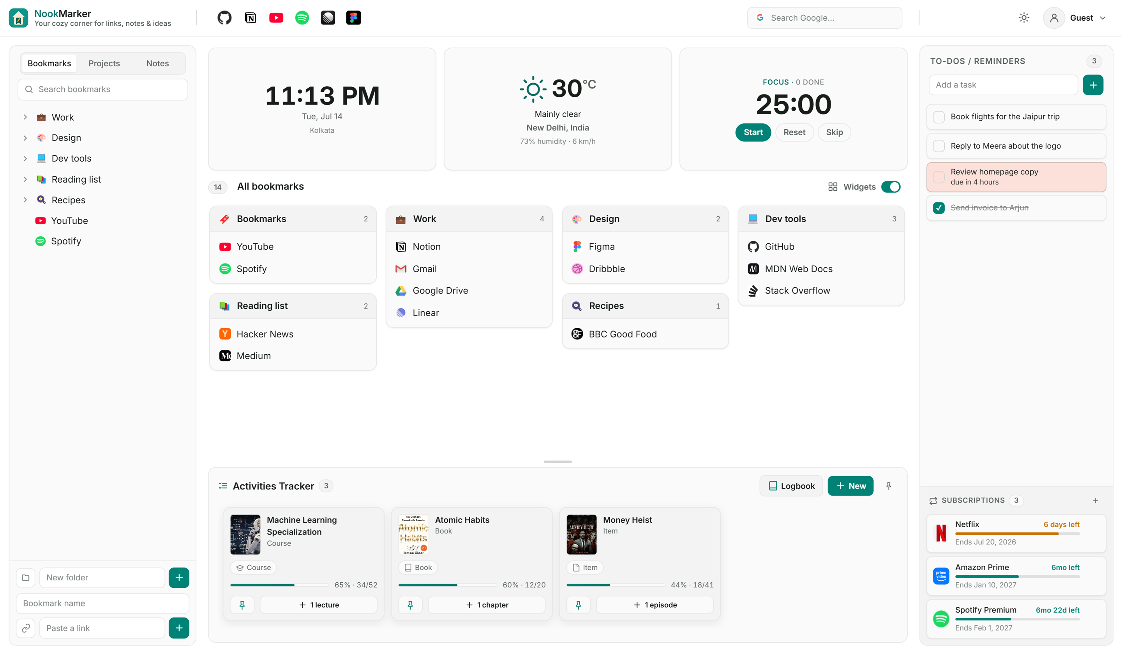The height and width of the screenshot is (654, 1122).
Task: Click the drag handle above Activities Tracker
Action: pos(557,462)
